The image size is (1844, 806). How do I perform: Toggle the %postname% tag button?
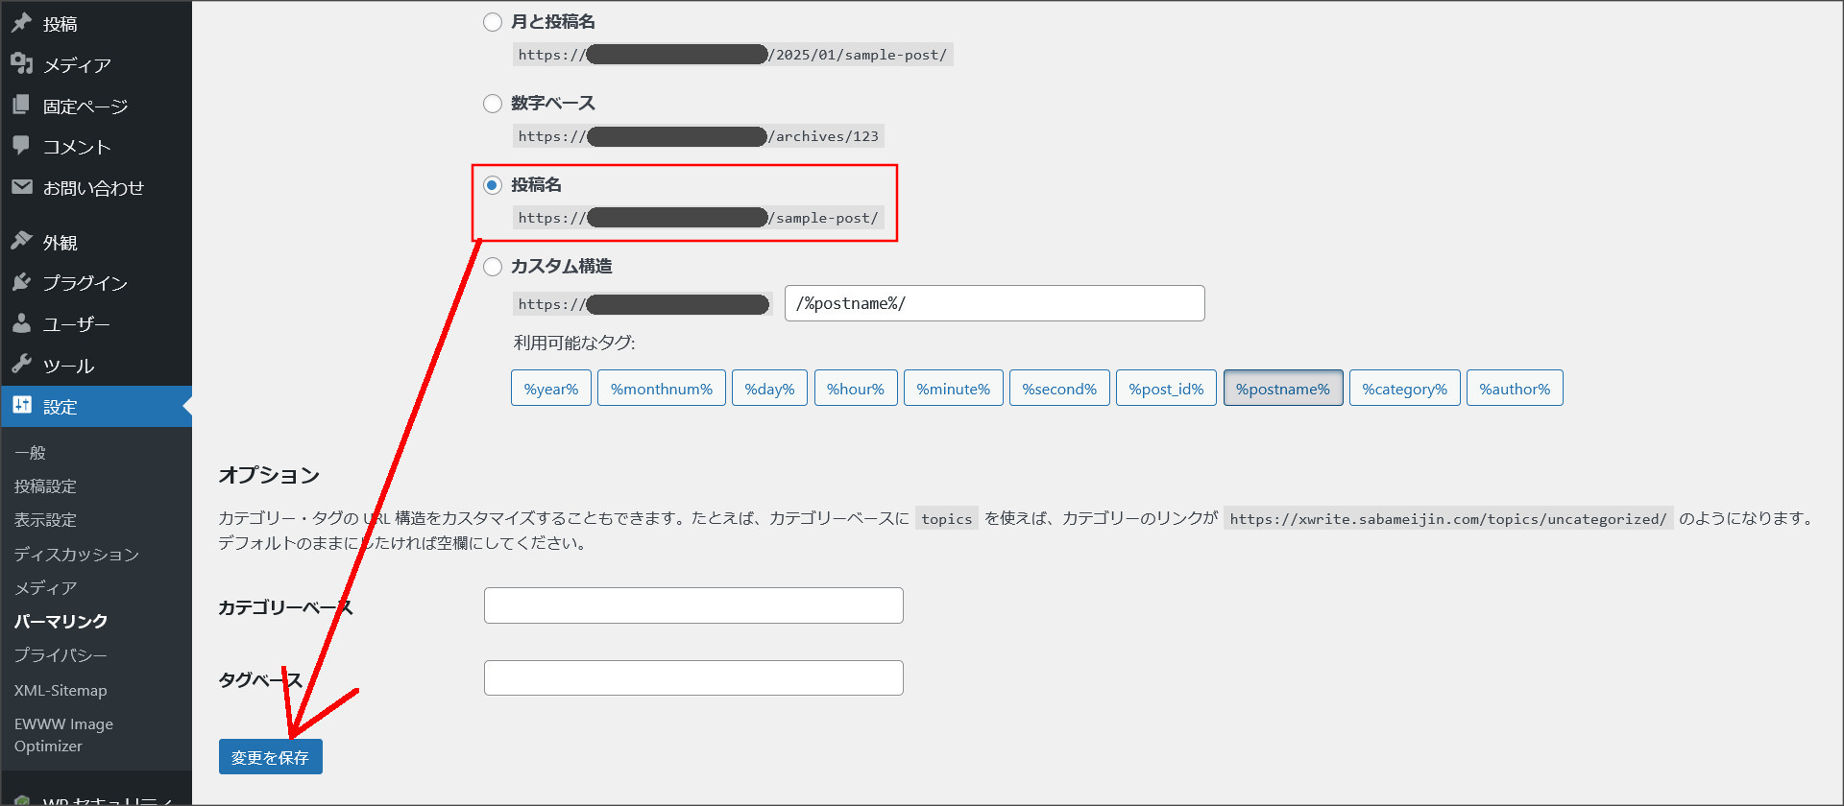[x=1283, y=389]
